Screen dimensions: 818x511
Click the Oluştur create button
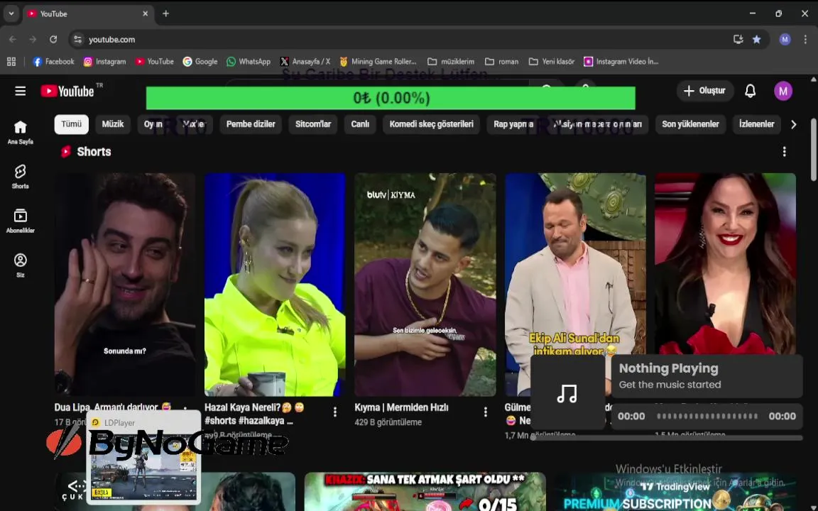click(x=704, y=91)
